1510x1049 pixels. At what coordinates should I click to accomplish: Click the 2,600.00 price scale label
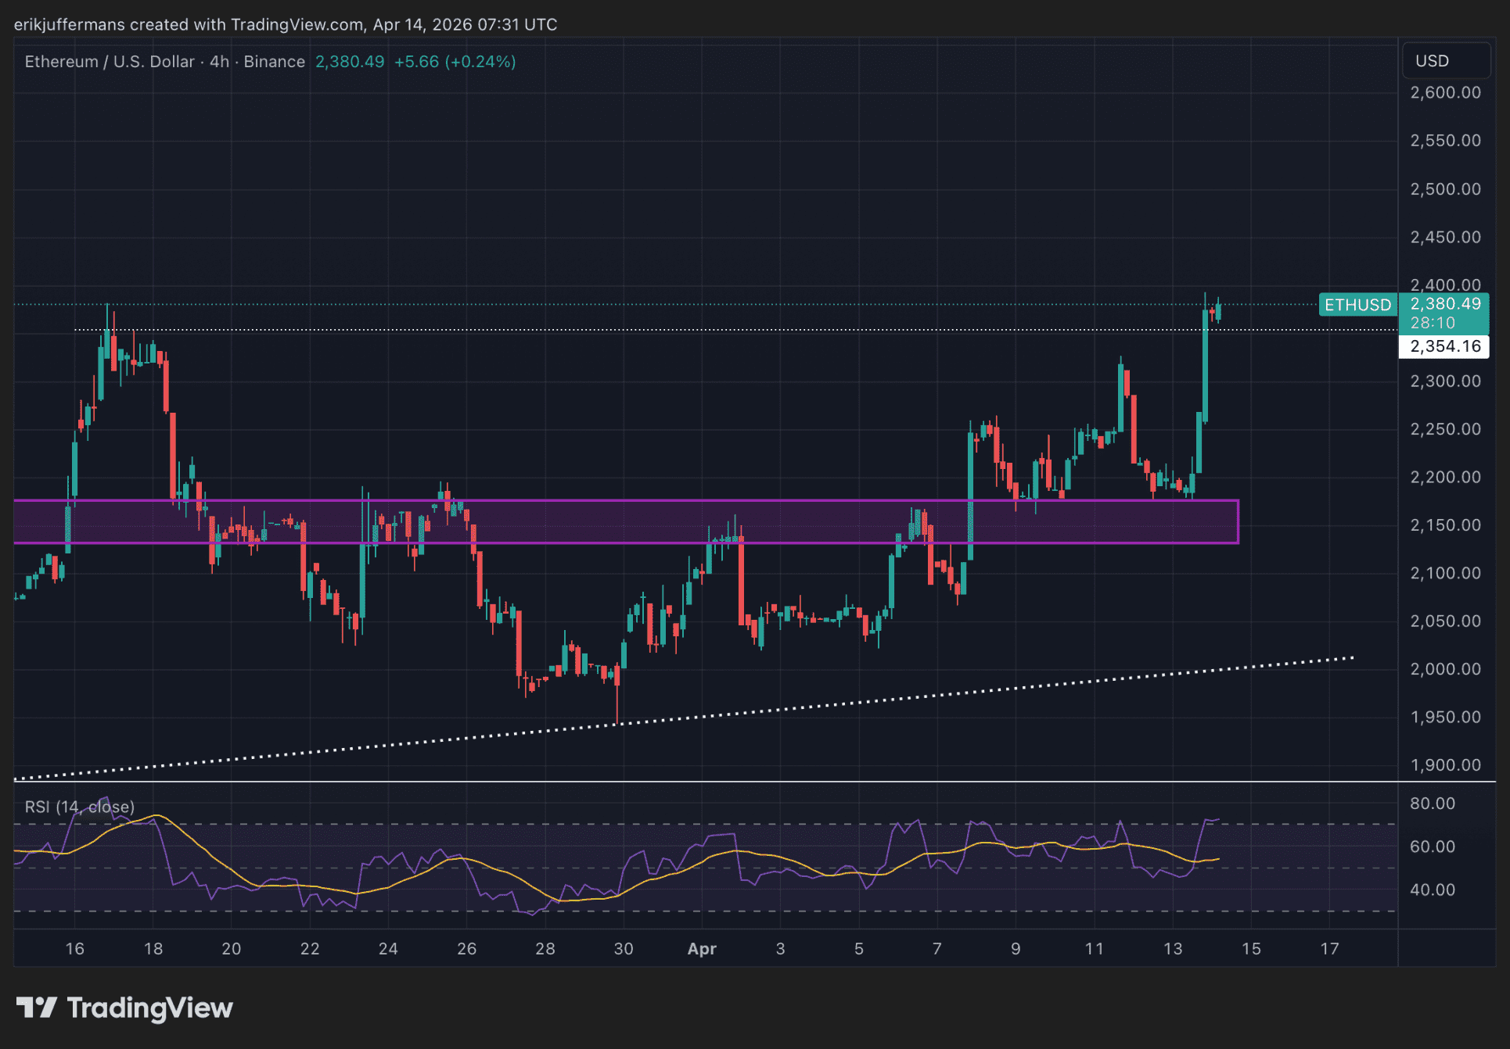click(x=1444, y=93)
